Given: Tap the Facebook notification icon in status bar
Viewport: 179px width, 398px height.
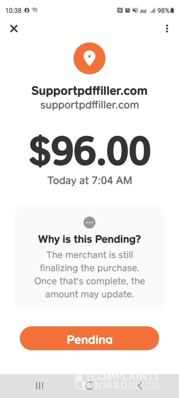Looking at the screenshot, I should click(27, 10).
